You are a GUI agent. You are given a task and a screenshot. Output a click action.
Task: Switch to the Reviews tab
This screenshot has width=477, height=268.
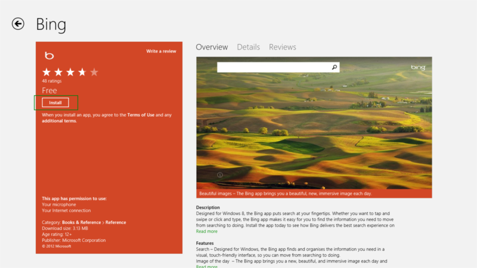[282, 47]
